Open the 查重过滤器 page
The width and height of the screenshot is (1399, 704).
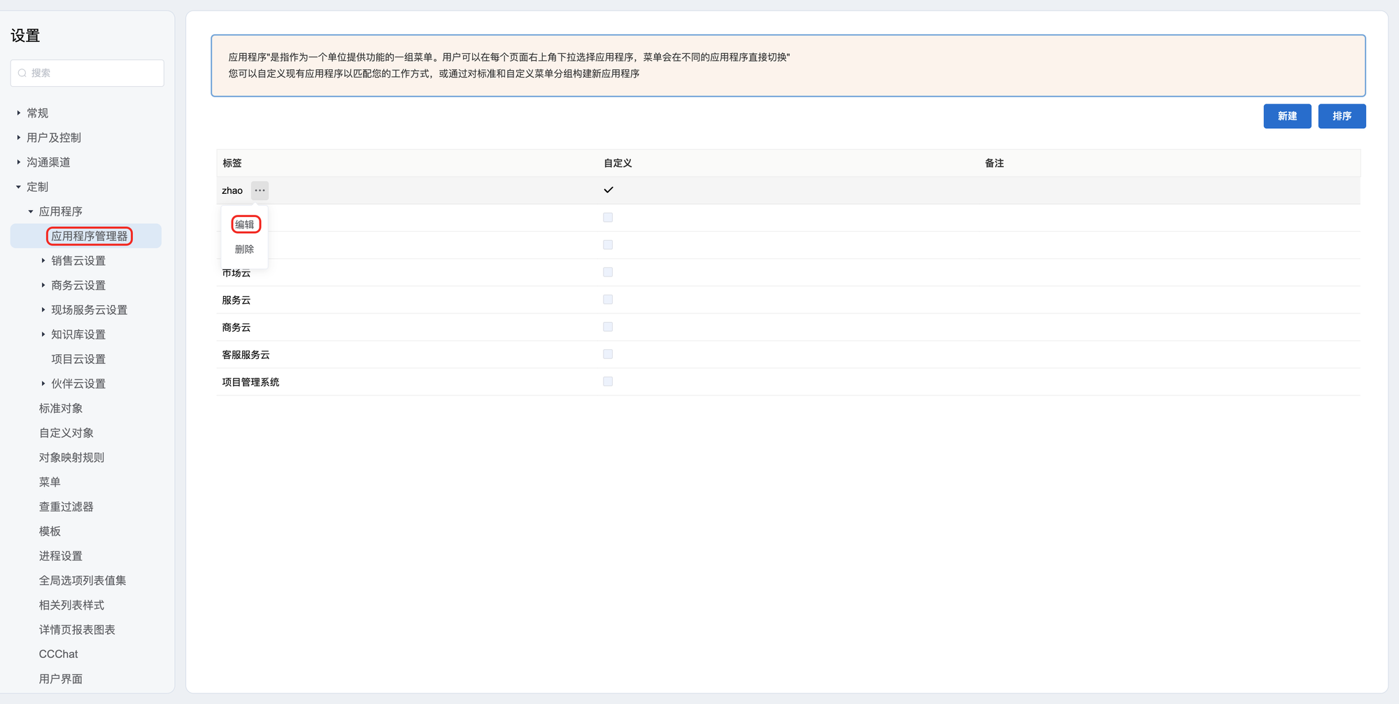pos(66,507)
